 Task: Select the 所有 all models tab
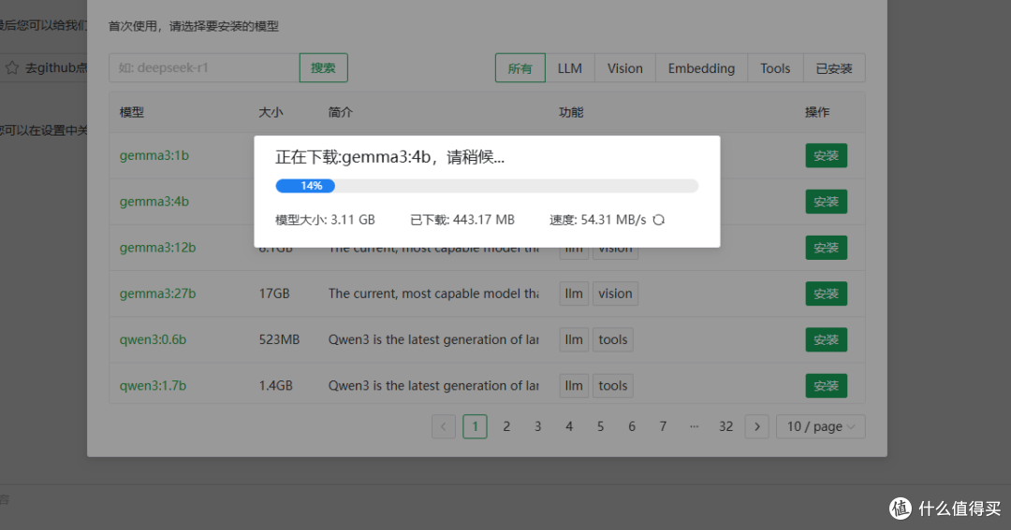520,68
